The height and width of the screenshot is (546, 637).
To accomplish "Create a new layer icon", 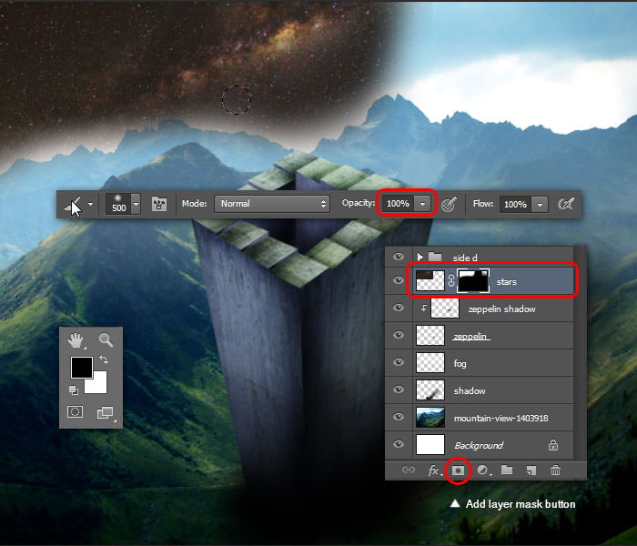I will pos(531,470).
